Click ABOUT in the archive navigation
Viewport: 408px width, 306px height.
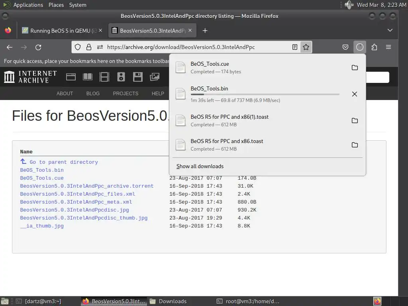(65, 93)
